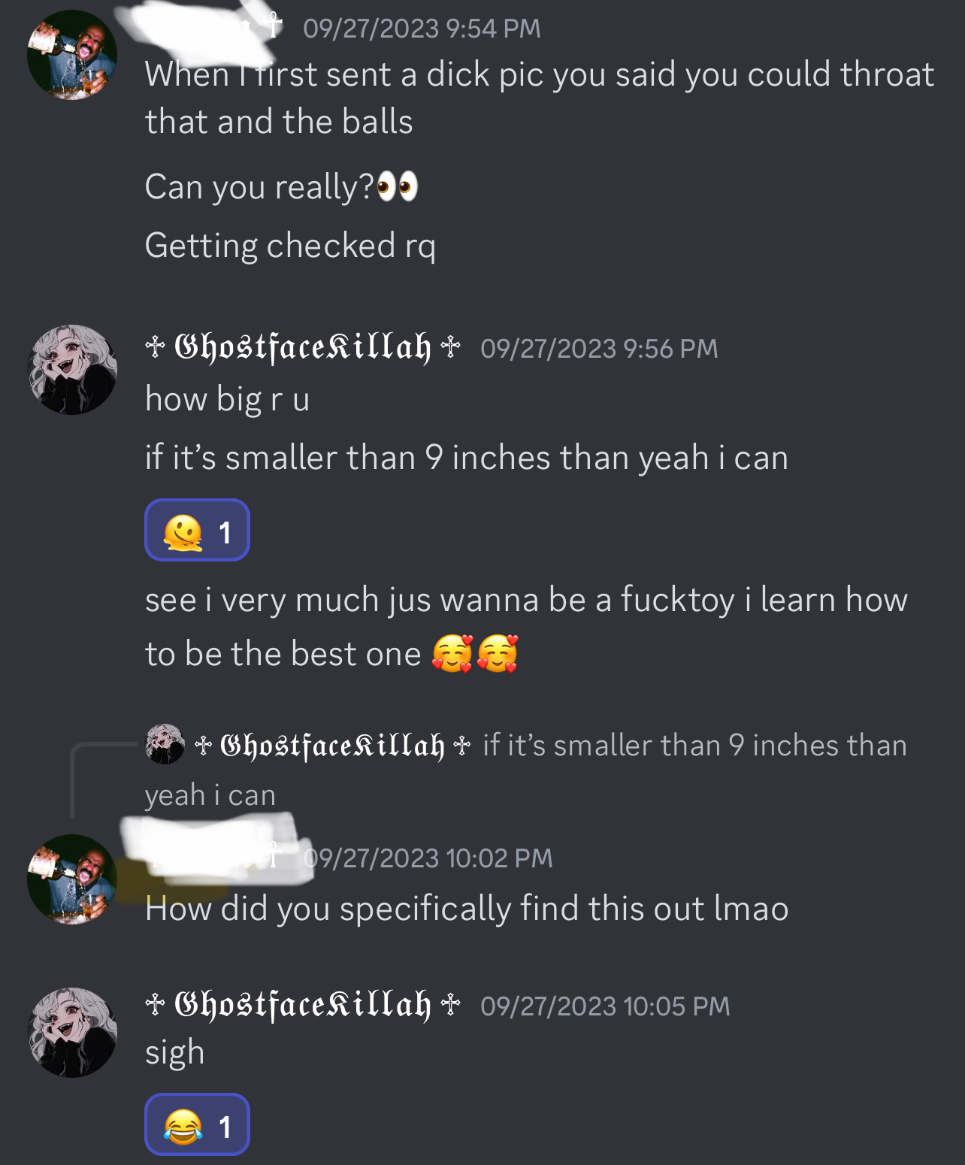Open the avatar beside the 10:02 PM message
This screenshot has height=1165, width=965.
coord(72,879)
